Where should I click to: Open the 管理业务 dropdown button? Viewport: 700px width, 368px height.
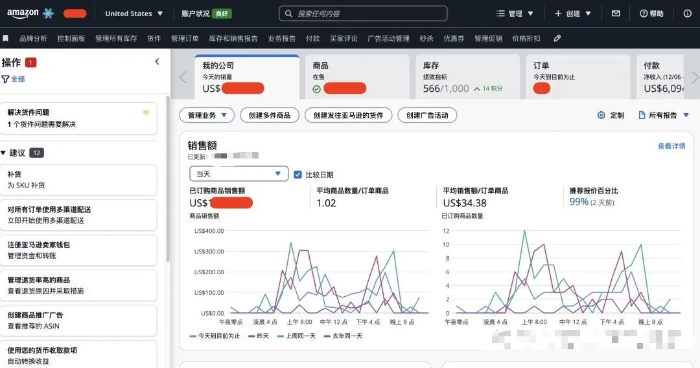coord(207,115)
